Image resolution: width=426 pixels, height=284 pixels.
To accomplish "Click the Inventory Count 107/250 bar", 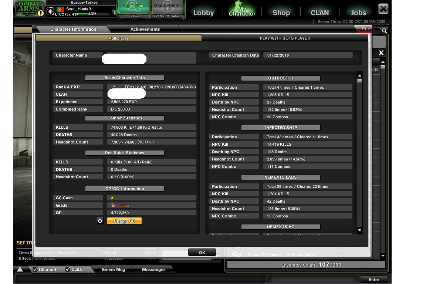I will click(306, 265).
